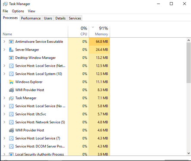This screenshot has height=161, width=191.
Task: Open the Options menu
Action: (18, 11)
